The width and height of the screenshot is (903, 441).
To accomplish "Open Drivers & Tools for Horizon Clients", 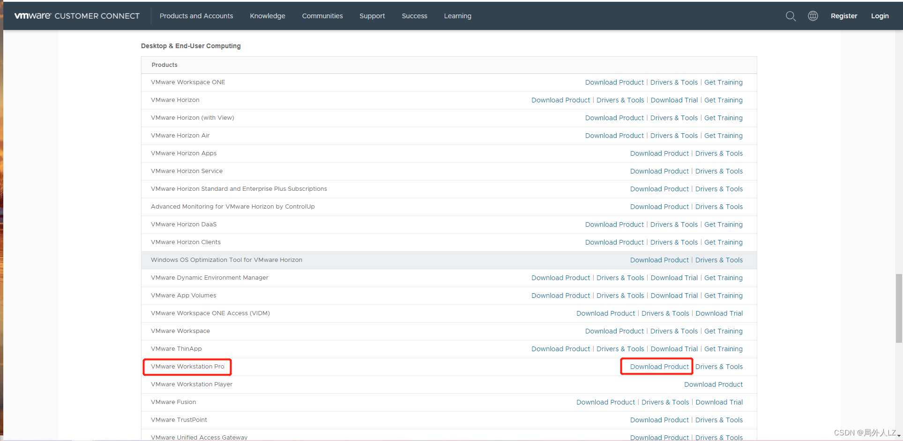I will 674,242.
